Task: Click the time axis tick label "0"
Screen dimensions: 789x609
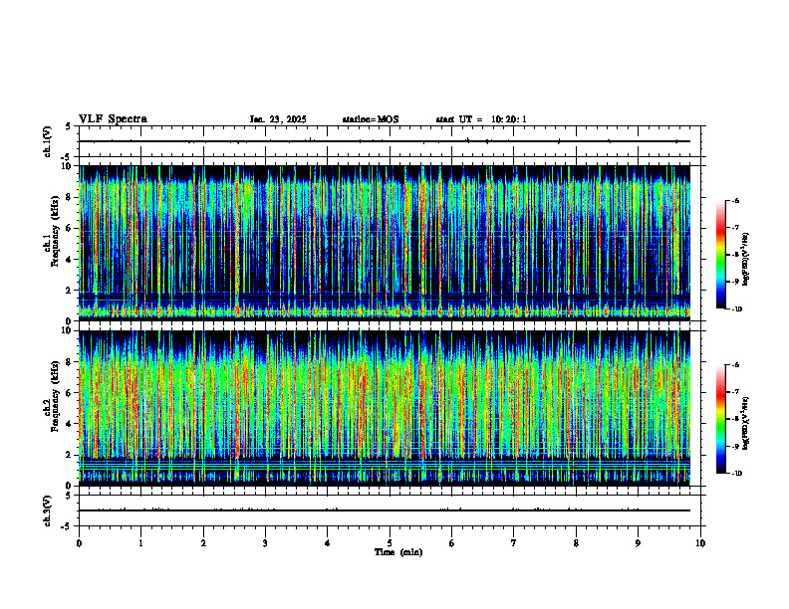Action: point(79,543)
